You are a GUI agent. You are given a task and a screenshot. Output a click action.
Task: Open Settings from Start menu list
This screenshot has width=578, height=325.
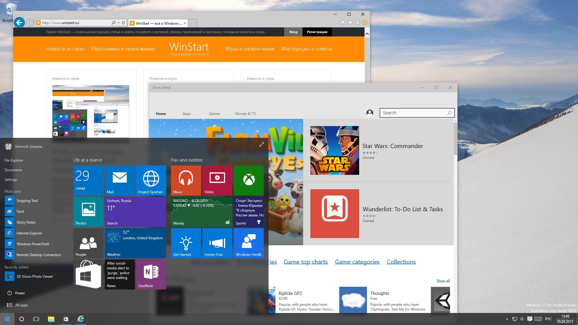point(11,180)
